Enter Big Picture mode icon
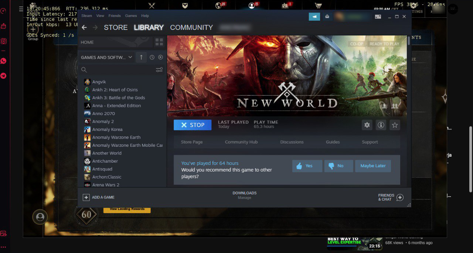The image size is (473, 253). coord(378,17)
